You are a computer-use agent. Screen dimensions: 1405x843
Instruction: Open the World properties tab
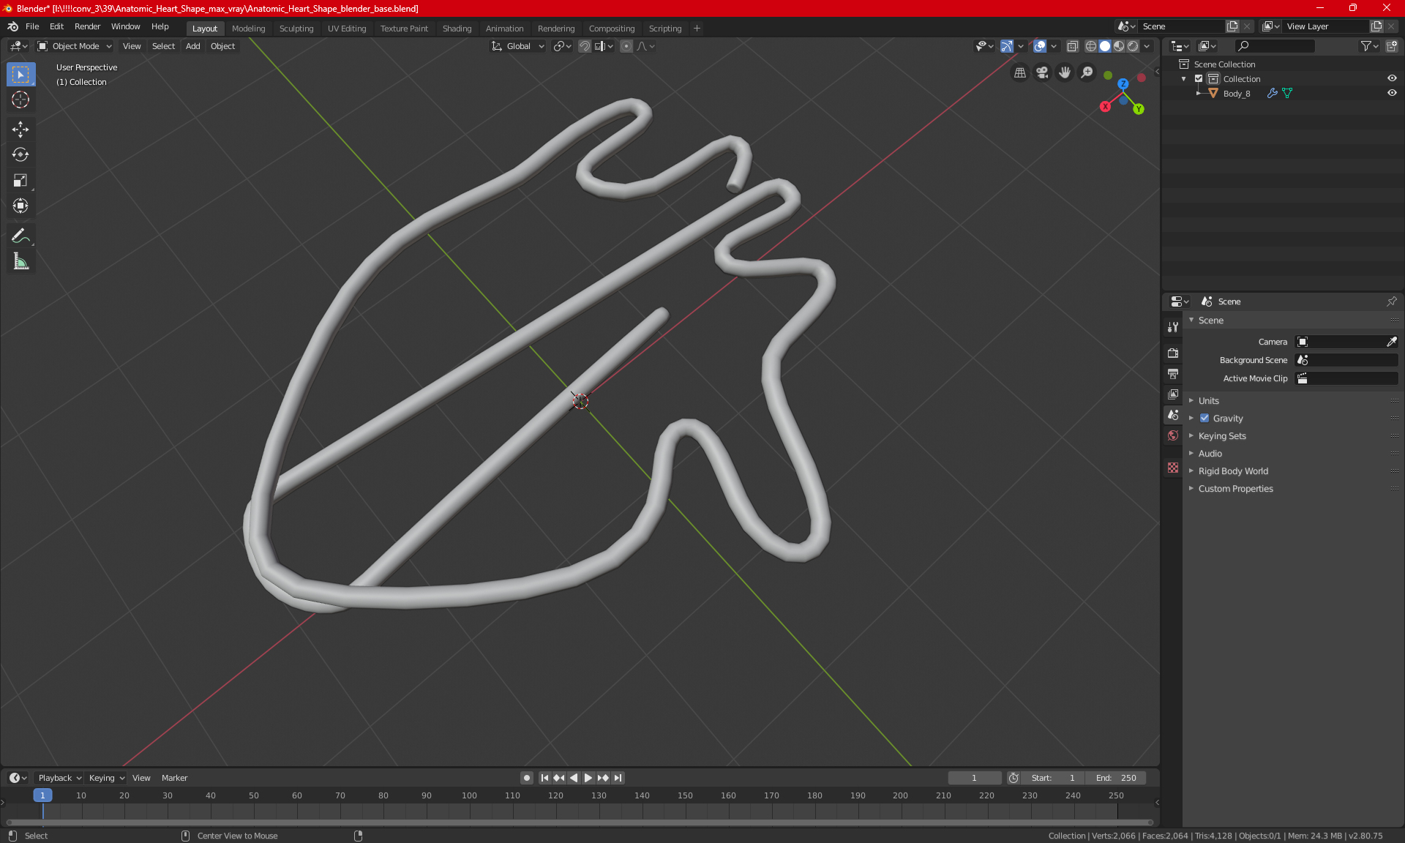(1173, 435)
